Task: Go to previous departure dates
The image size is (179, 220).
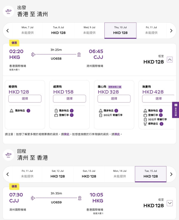Action: pyautogui.click(x=8, y=30)
